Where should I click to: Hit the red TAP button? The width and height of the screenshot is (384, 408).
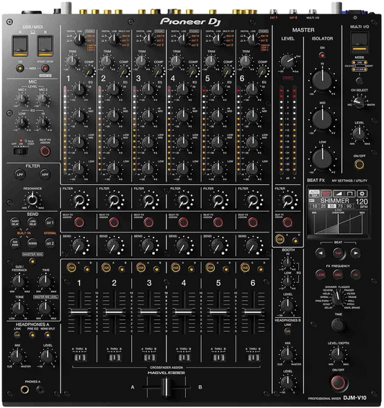point(338,253)
